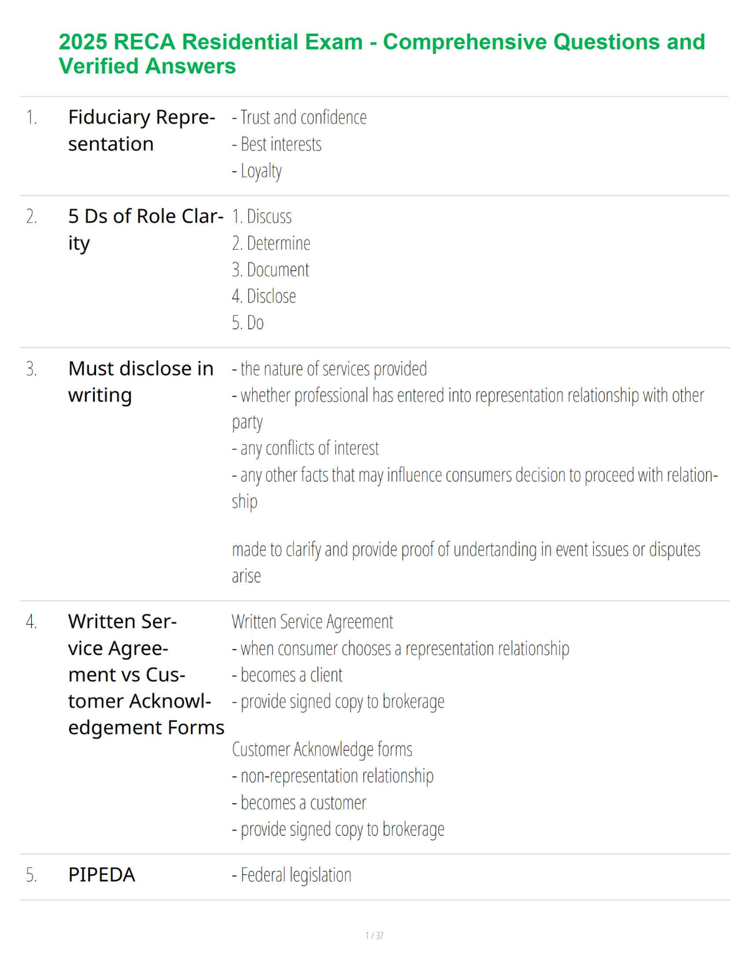749x969 pixels.
Task: Click the Written Service Agreement vs Customer term
Action: click(146, 674)
